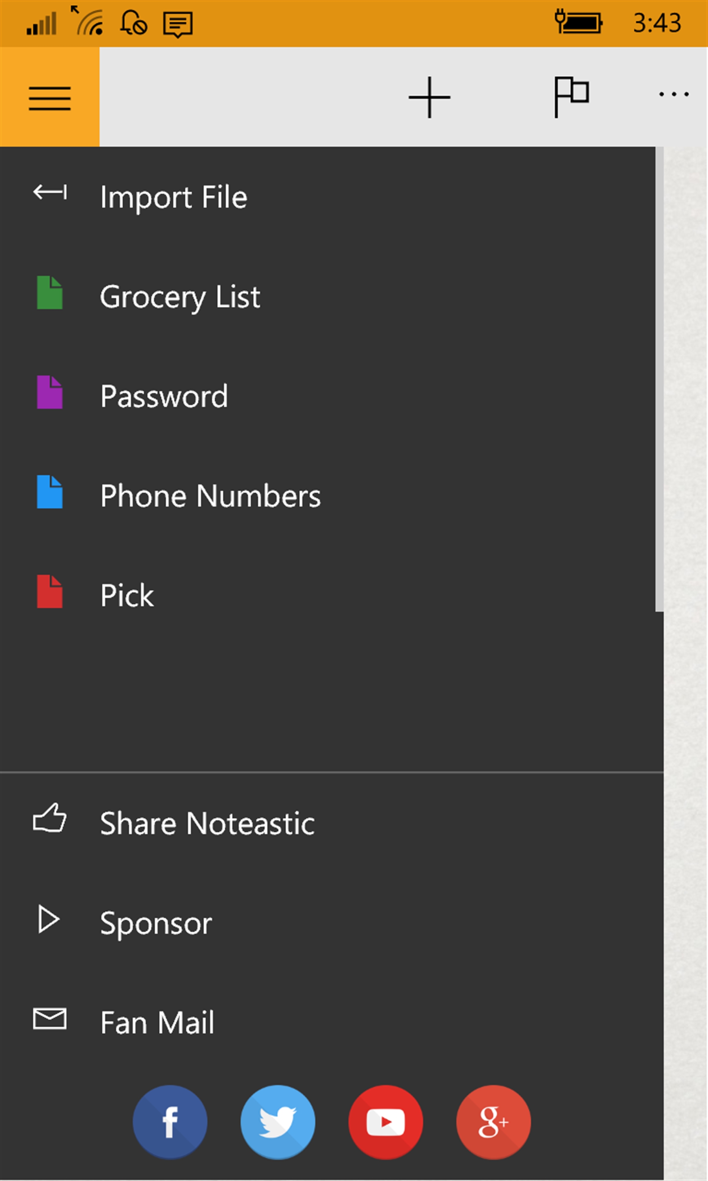This screenshot has width=708, height=1181.
Task: Open the Grocery List note
Action: coord(180,296)
